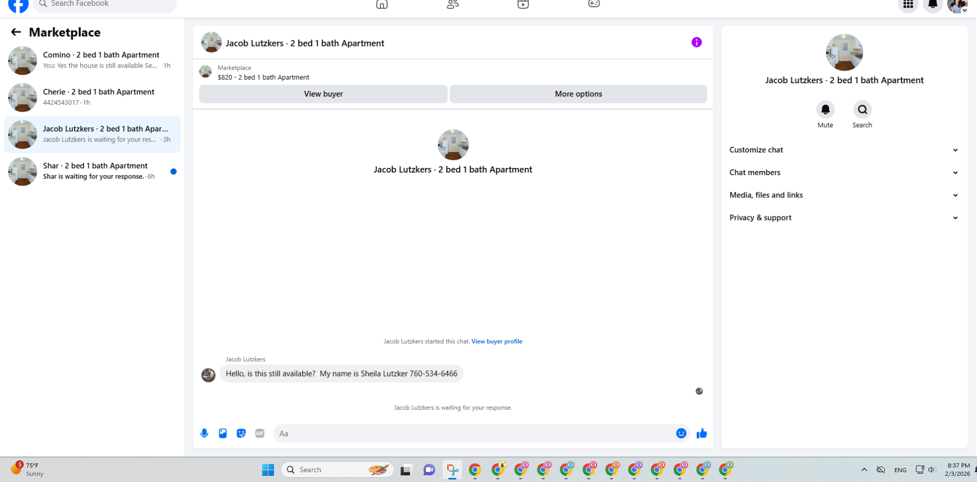Image resolution: width=977 pixels, height=482 pixels.
Task: Click the View buyer button
Action: click(323, 94)
